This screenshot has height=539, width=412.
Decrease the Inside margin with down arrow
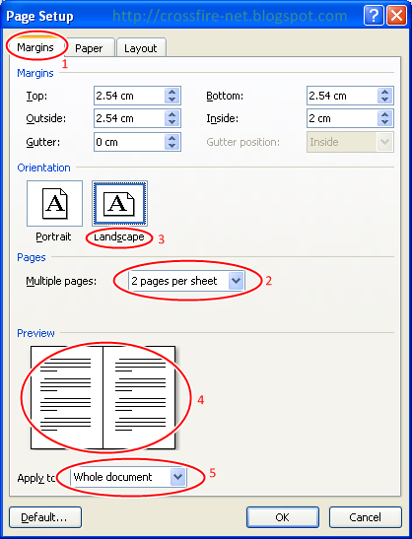point(384,122)
